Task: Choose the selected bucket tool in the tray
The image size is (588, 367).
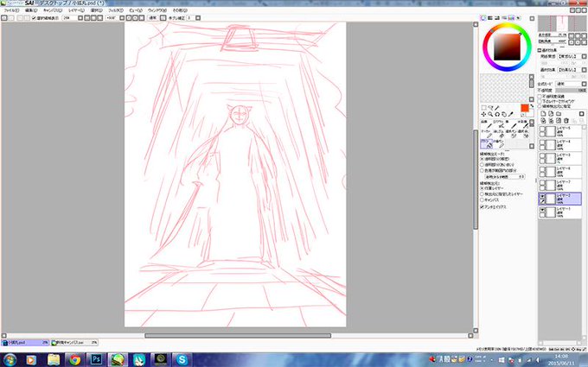Action: [486, 144]
